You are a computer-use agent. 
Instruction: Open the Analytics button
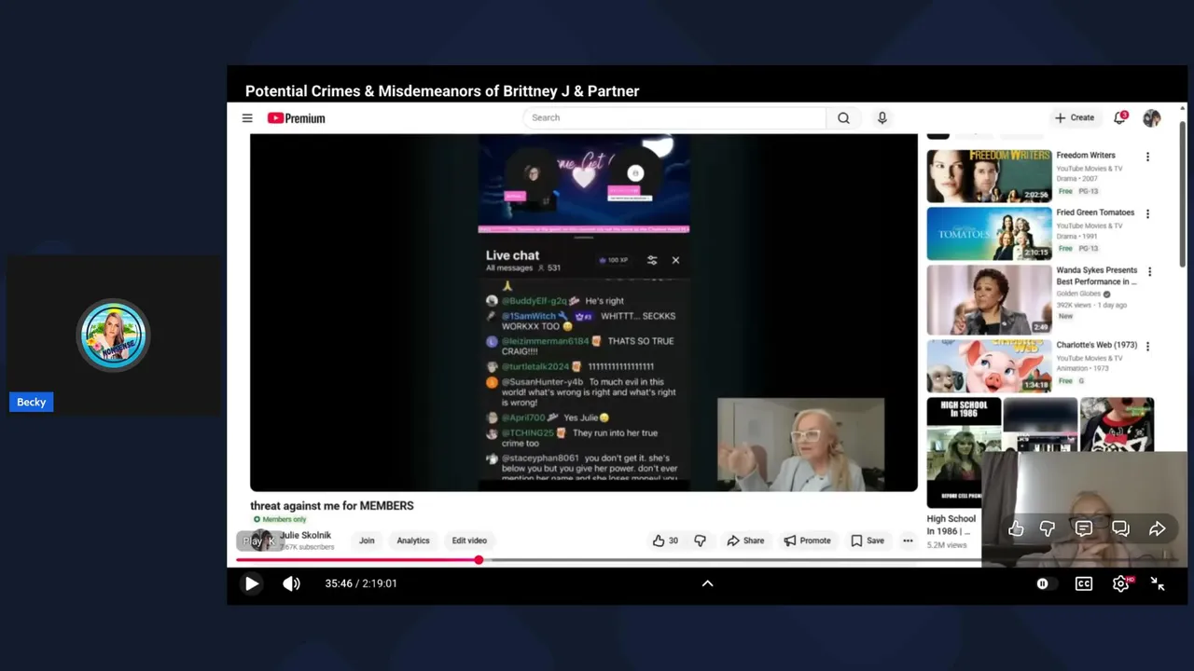click(x=413, y=541)
